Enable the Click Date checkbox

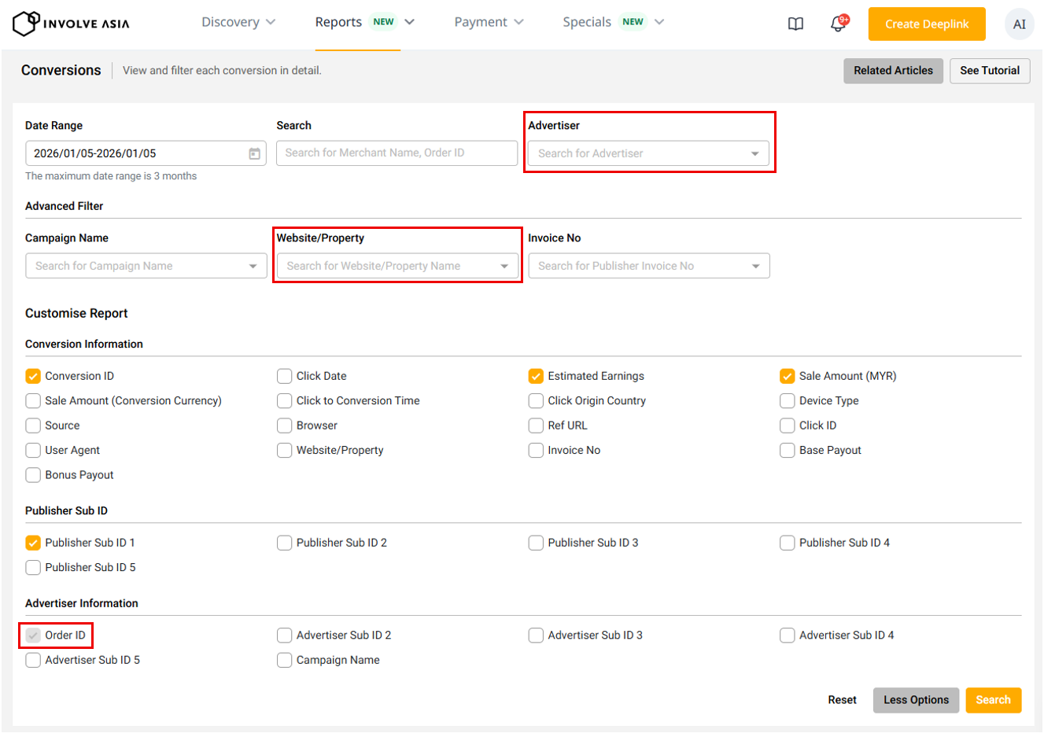(285, 376)
